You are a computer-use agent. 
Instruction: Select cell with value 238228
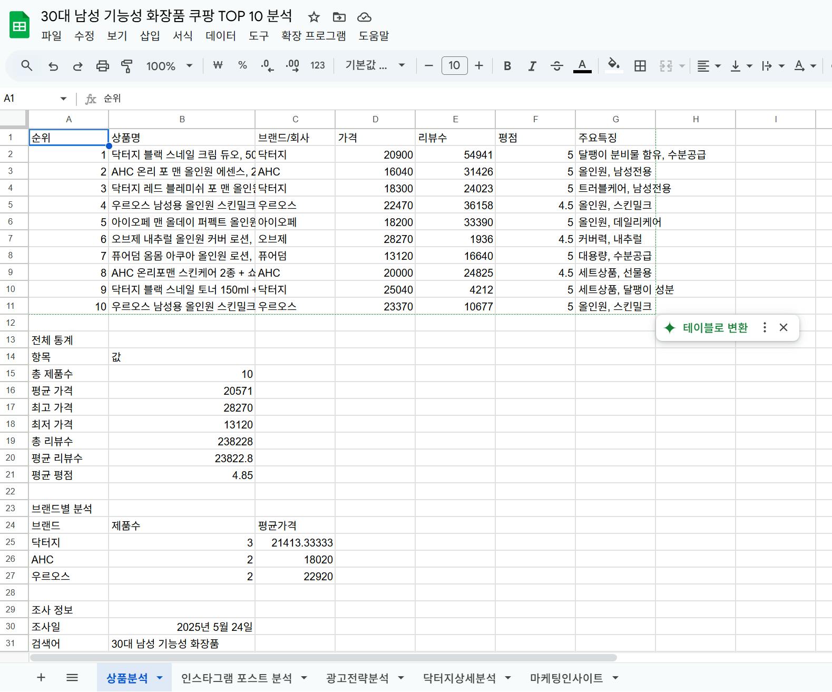tap(182, 441)
